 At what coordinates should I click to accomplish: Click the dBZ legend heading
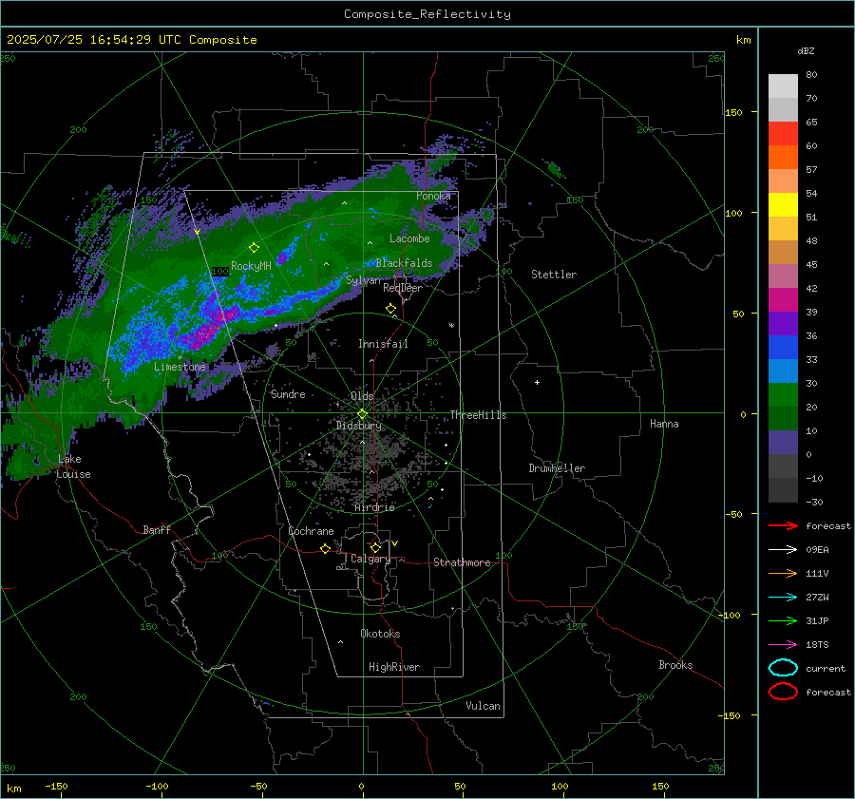[x=806, y=50]
